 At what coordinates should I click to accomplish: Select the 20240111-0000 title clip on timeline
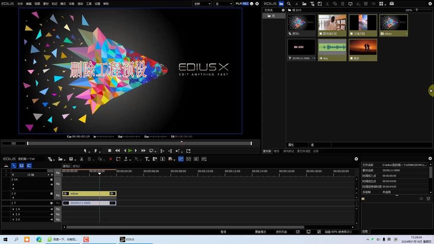tap(89, 203)
